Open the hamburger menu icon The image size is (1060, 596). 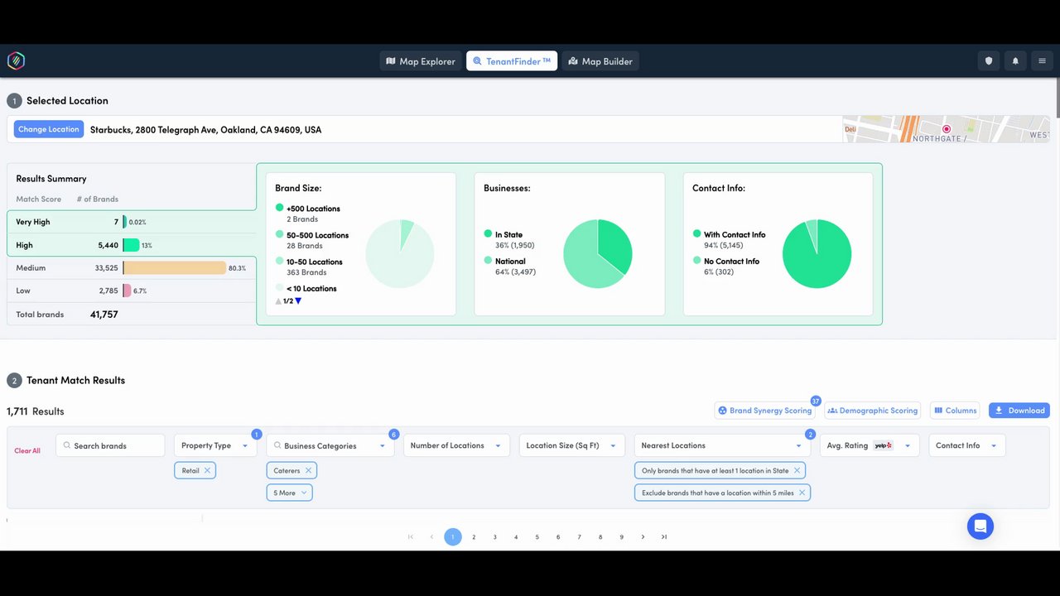click(x=1042, y=61)
